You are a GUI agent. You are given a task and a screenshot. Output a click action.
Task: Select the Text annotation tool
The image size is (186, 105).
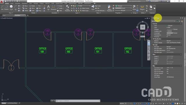49,7
